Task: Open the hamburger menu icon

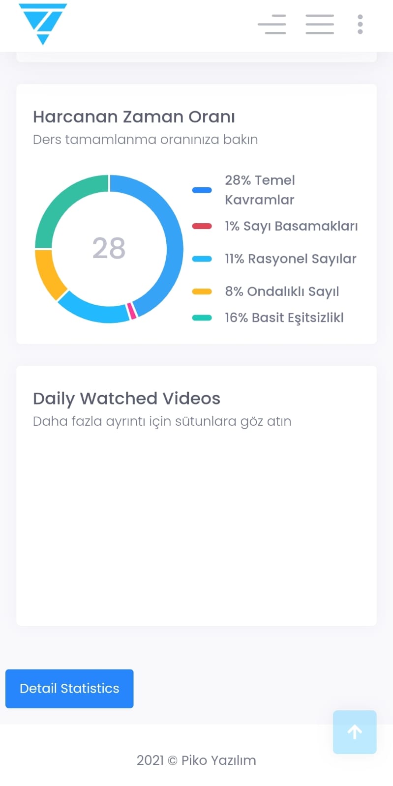Action: click(320, 24)
